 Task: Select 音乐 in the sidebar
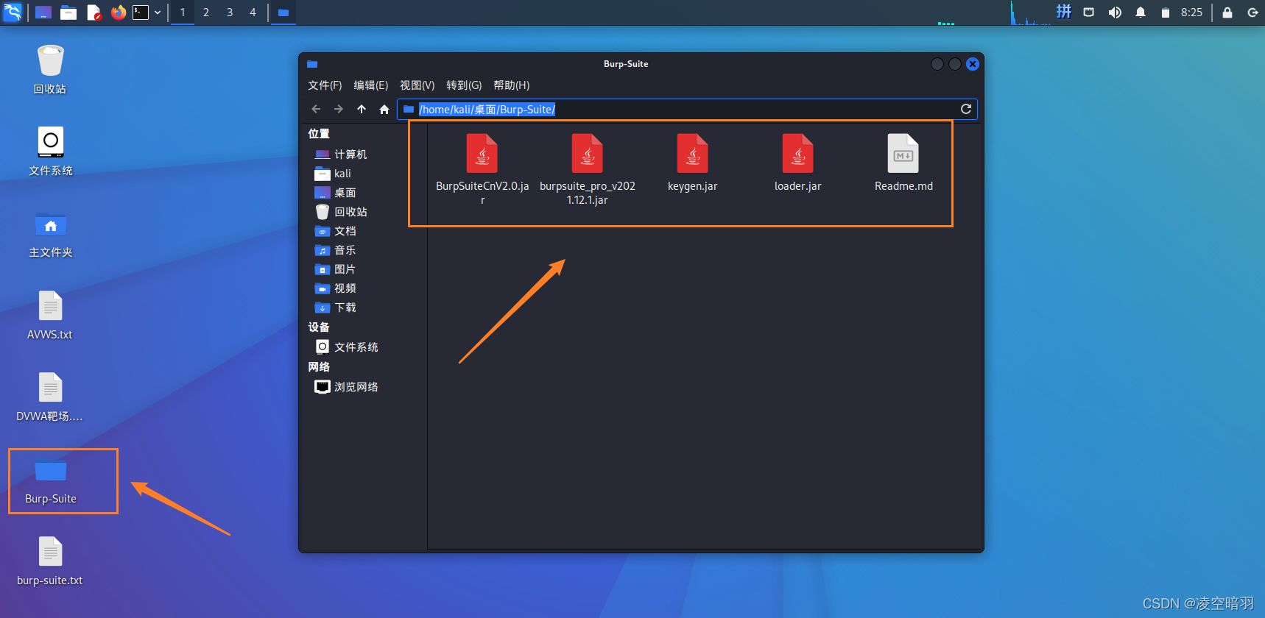(335, 250)
